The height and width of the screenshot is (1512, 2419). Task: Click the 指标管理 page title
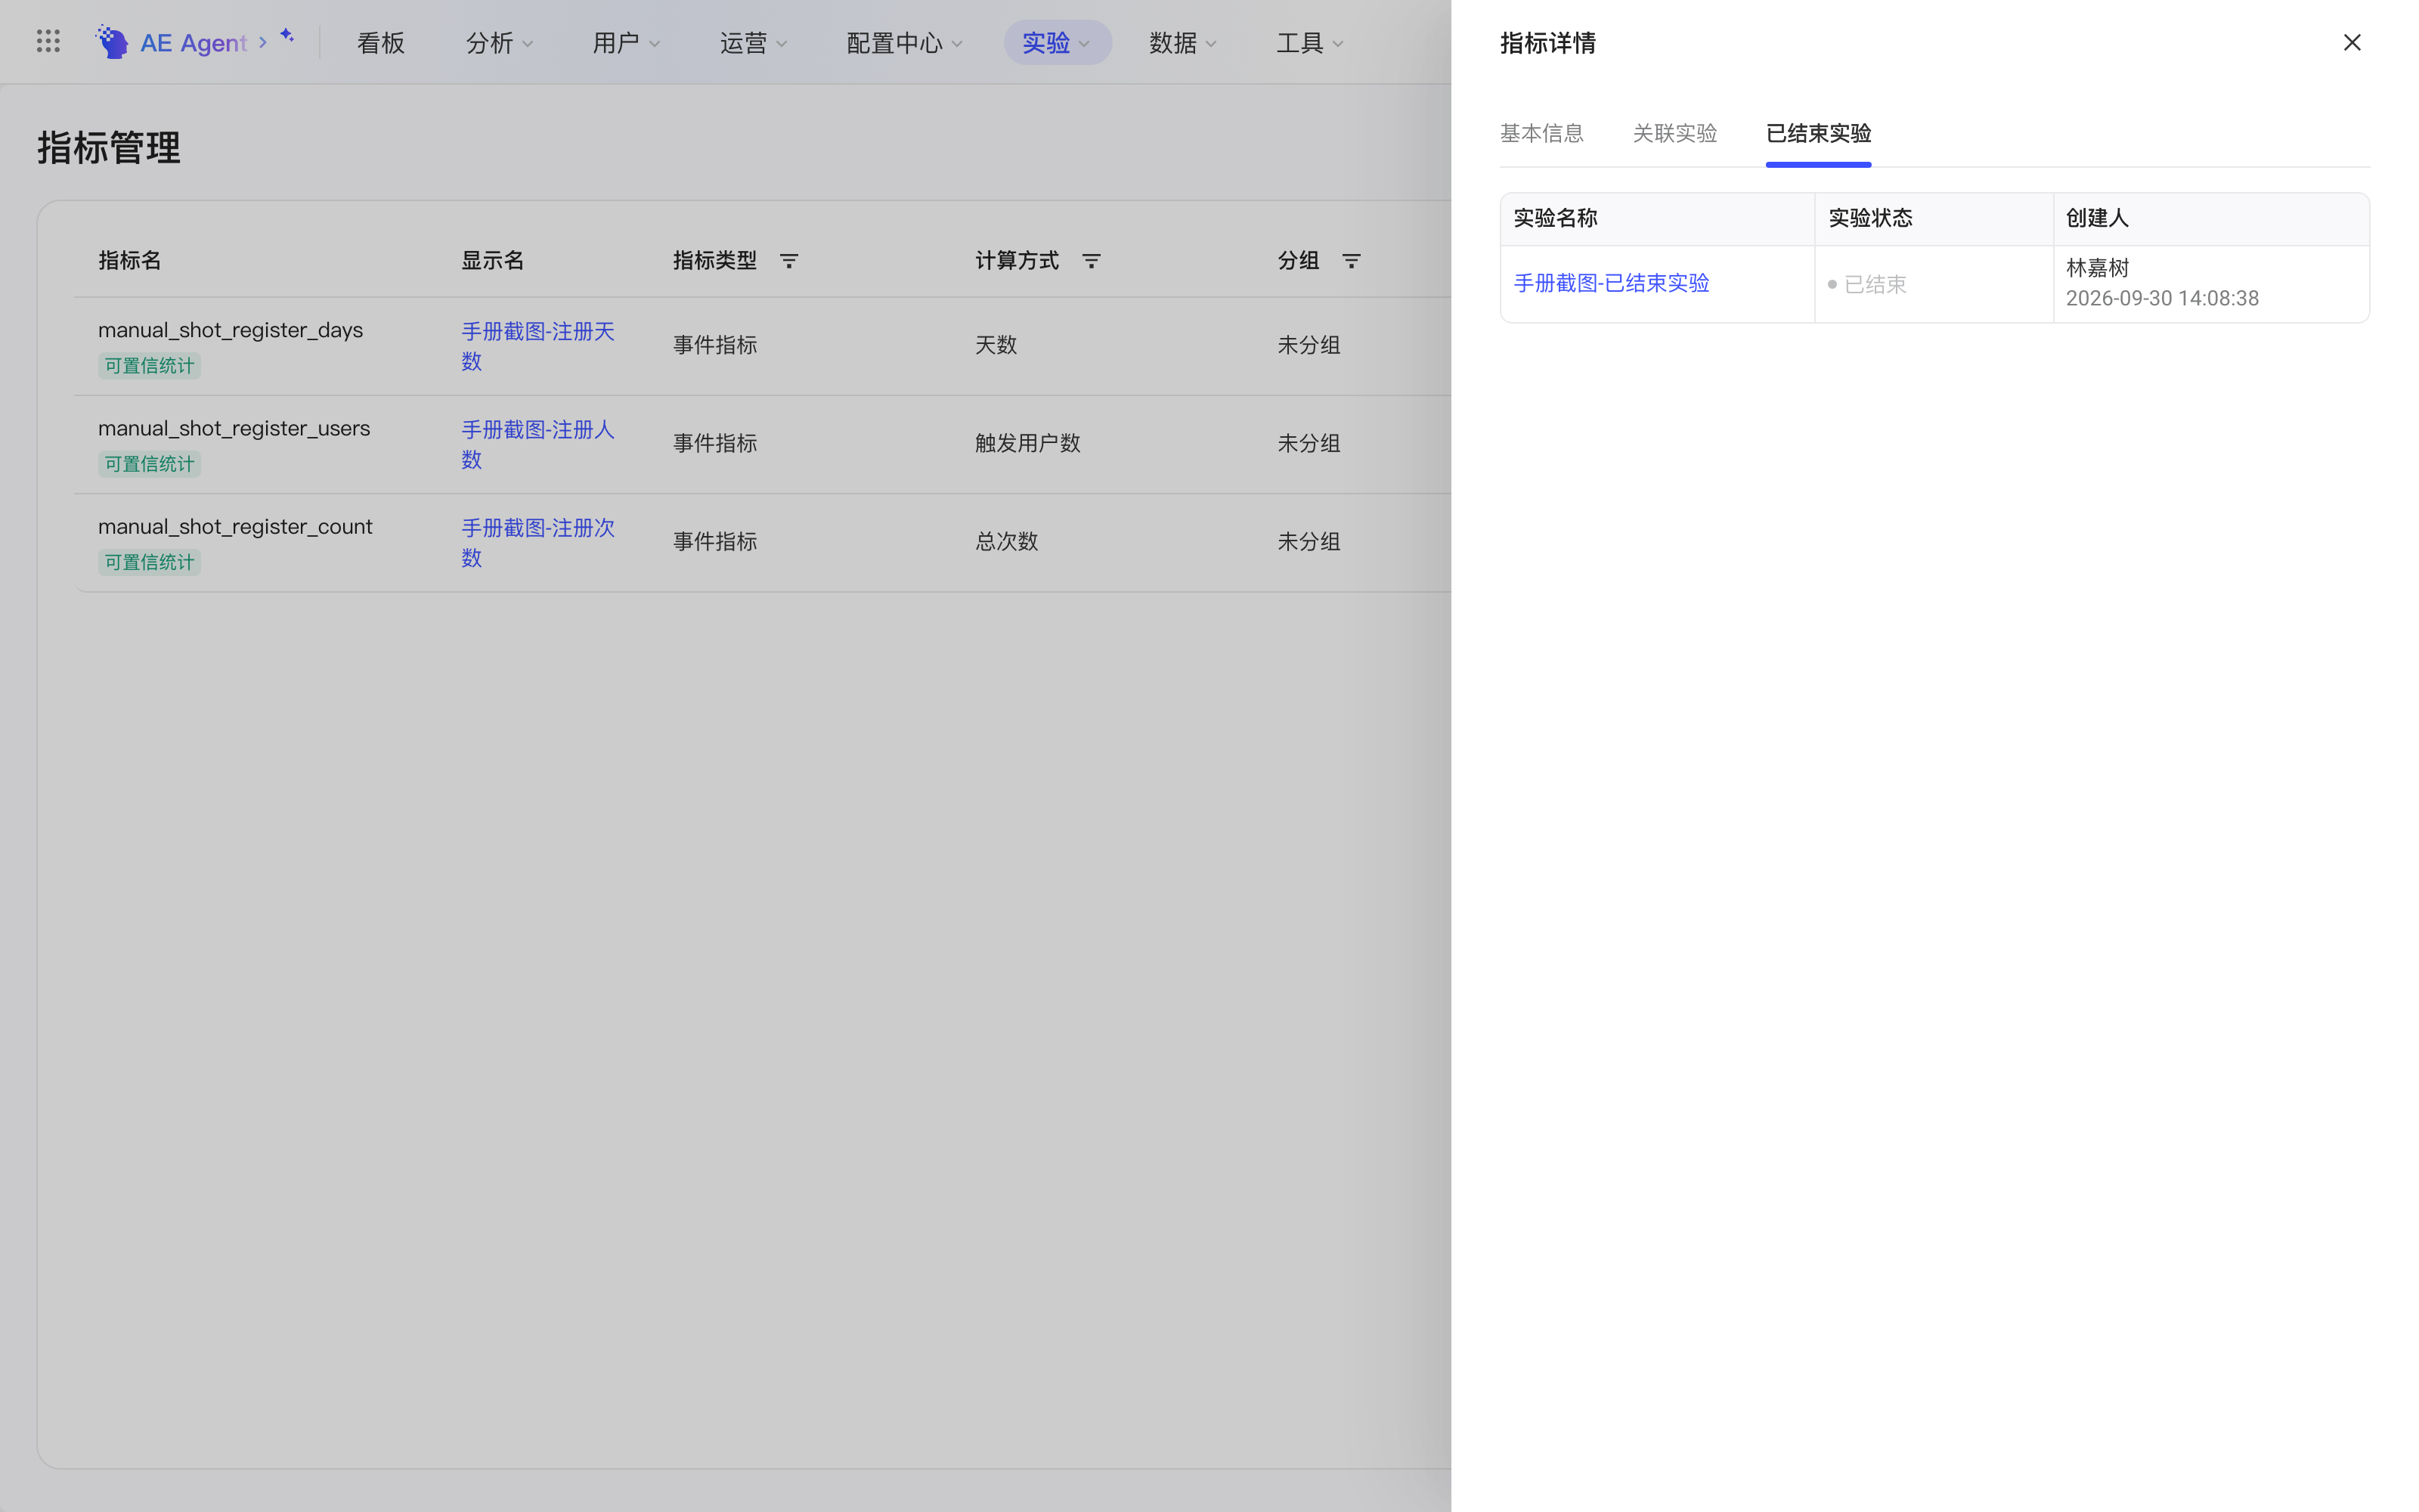(109, 148)
